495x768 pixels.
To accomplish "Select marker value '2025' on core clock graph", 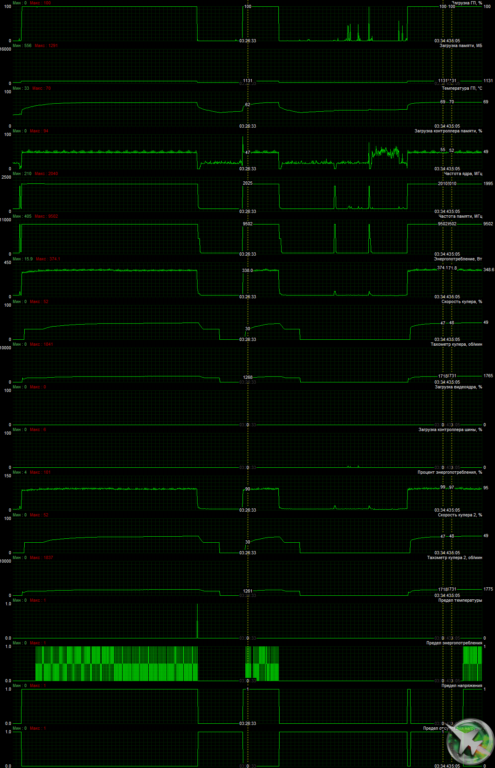I will pyautogui.click(x=248, y=183).
